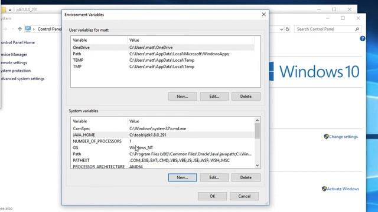
Task: Click the Variable column header in user variables
Action: [x=99, y=40]
